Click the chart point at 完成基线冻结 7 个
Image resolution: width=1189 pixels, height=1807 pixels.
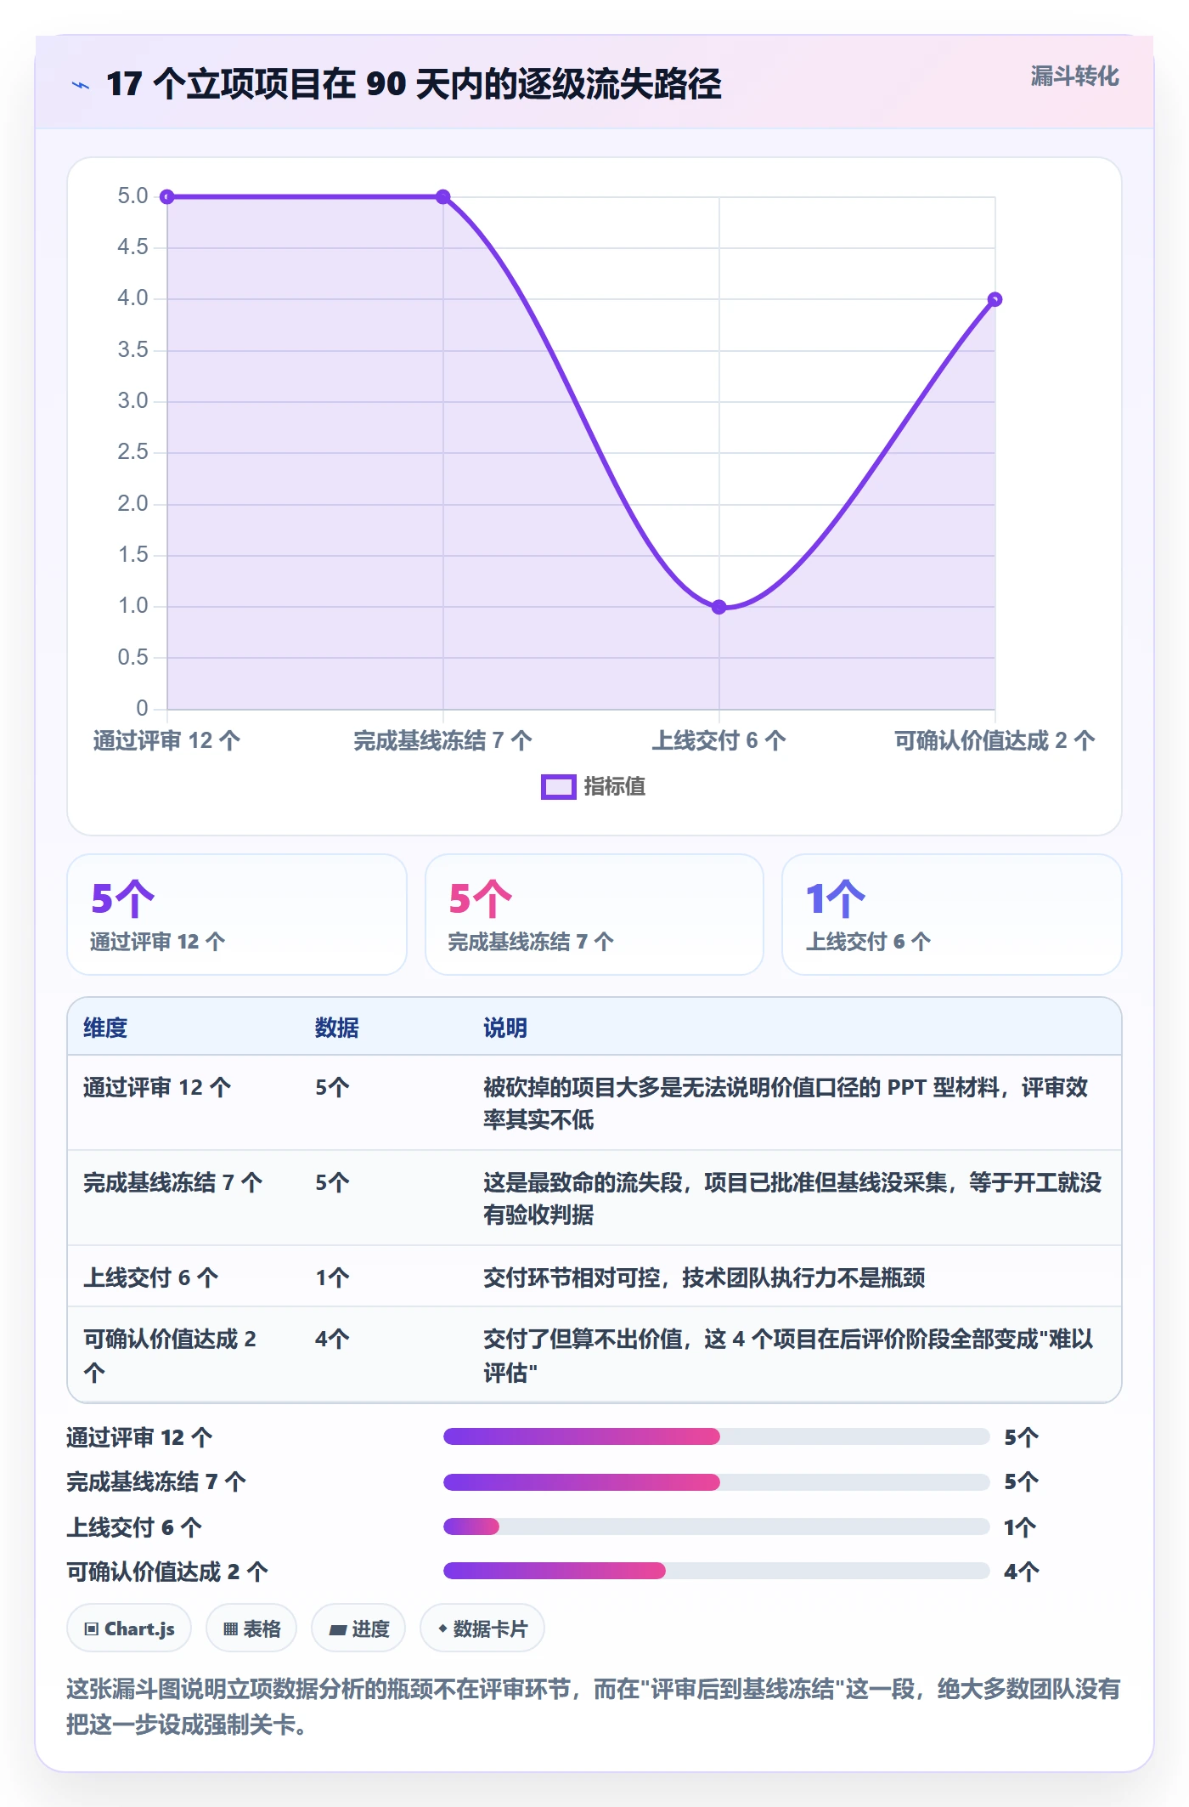pos(443,197)
